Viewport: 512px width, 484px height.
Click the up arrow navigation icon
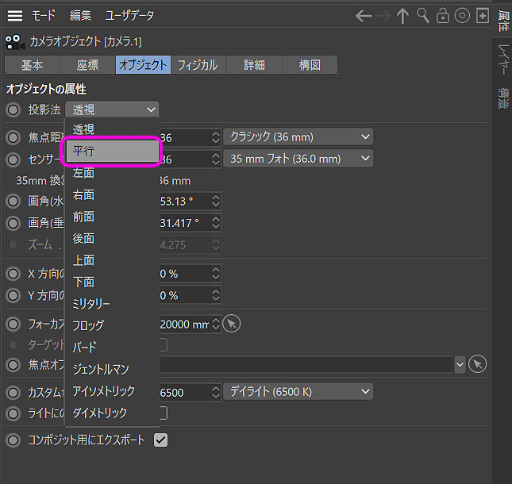click(403, 16)
